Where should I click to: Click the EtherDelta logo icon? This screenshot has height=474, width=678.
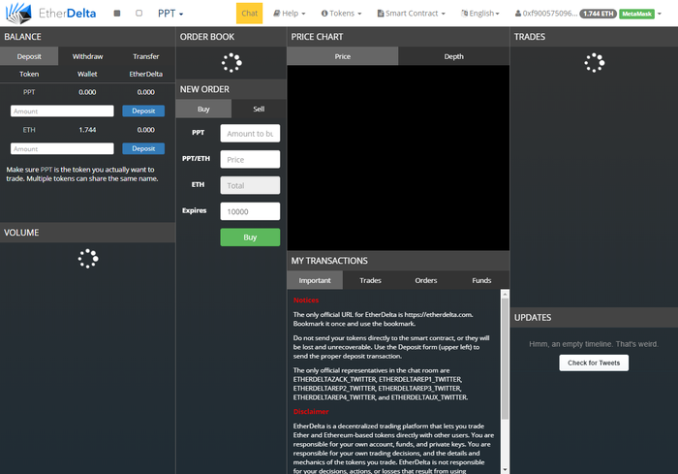pyautogui.click(x=18, y=13)
